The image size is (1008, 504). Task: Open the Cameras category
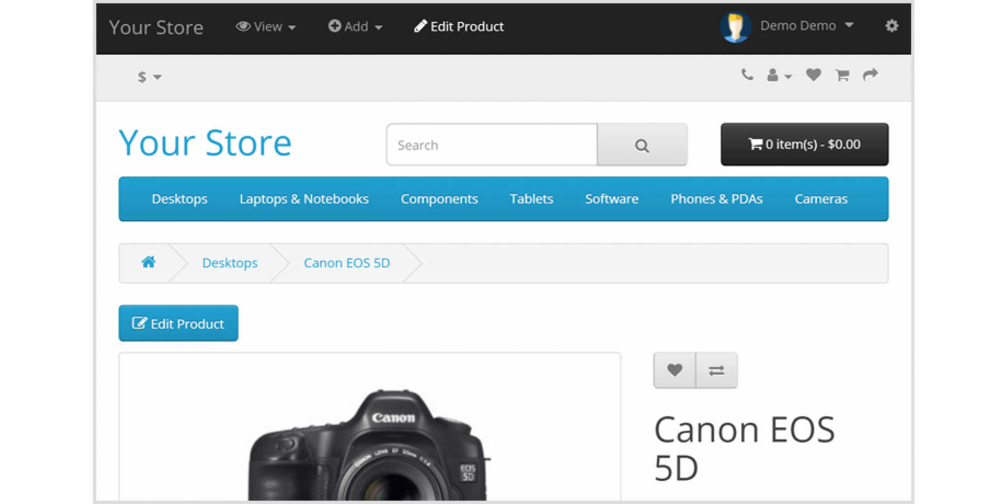click(x=821, y=199)
